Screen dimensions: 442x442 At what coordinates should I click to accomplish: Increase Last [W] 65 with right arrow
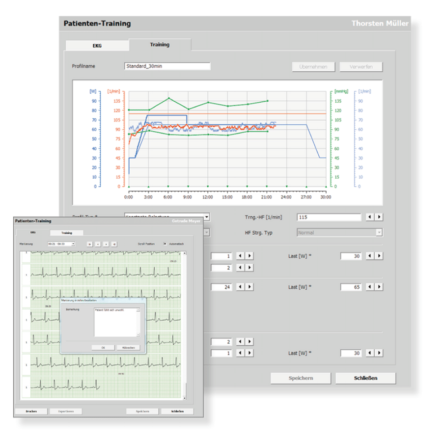coord(379,287)
